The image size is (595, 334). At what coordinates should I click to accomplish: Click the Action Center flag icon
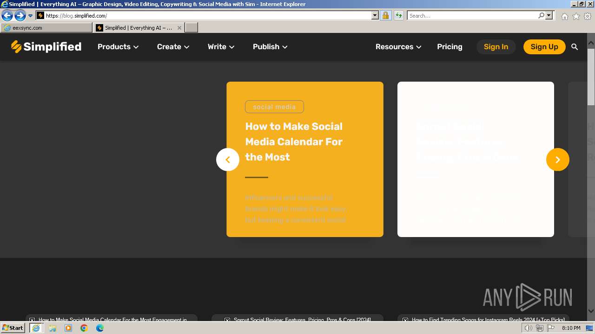tap(551, 328)
